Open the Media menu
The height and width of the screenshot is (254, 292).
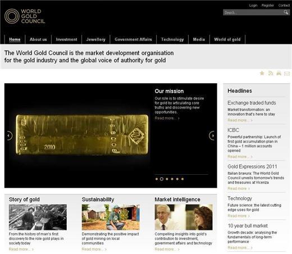[x=199, y=39]
